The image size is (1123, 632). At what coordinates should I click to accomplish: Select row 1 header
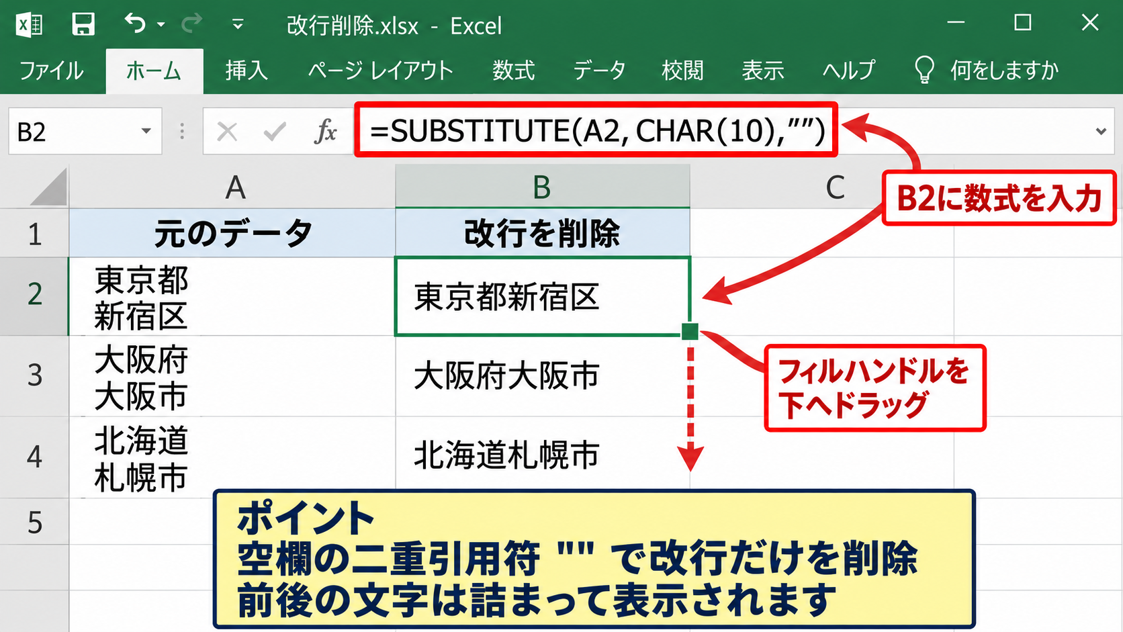pyautogui.click(x=34, y=234)
